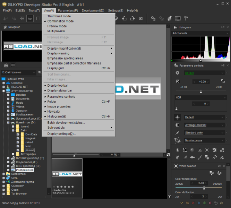
Task: Select the torrent folder in the tree
Action: [25, 127]
